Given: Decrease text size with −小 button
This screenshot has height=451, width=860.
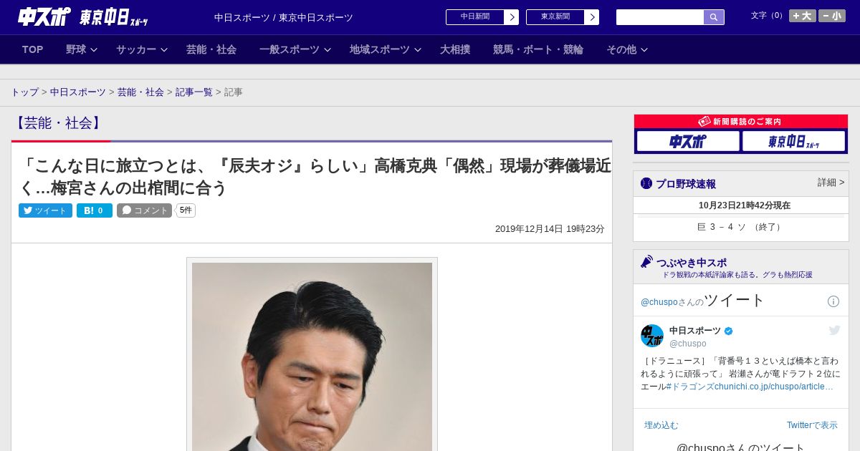Looking at the screenshot, I should (x=832, y=16).
